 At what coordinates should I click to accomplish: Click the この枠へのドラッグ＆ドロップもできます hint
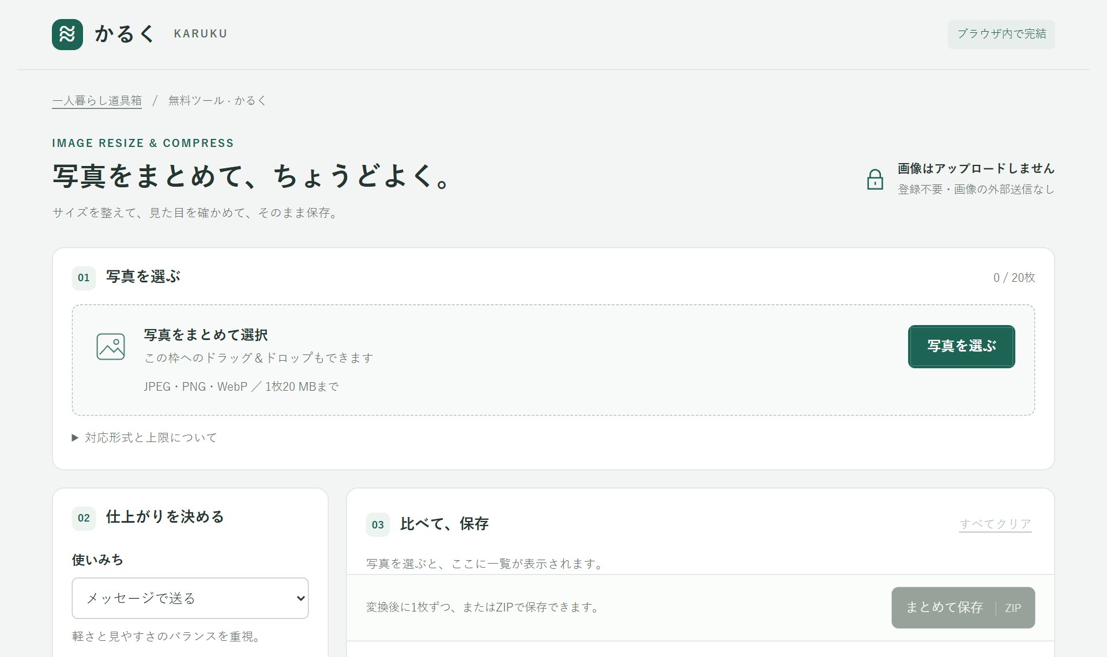[x=259, y=358]
